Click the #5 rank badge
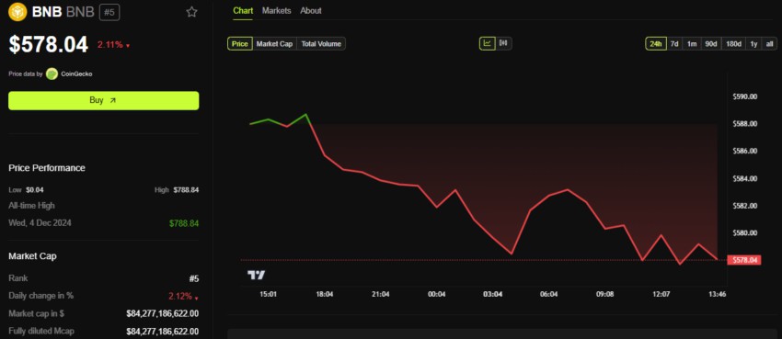 pos(109,13)
